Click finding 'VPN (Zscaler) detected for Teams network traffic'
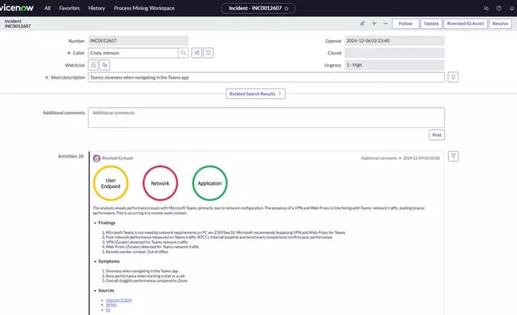Screen dimensions: 517x315 [147, 242]
